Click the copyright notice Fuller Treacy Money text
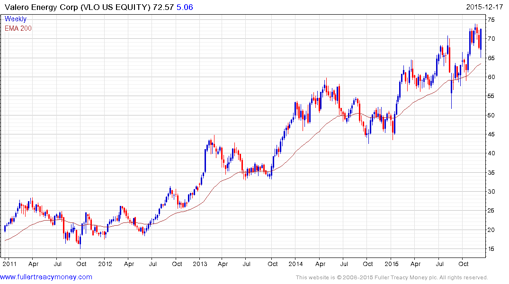This screenshot has height=284, width=509. click(392, 277)
